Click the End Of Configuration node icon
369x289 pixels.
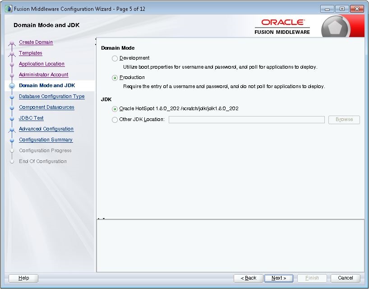coord(12,162)
